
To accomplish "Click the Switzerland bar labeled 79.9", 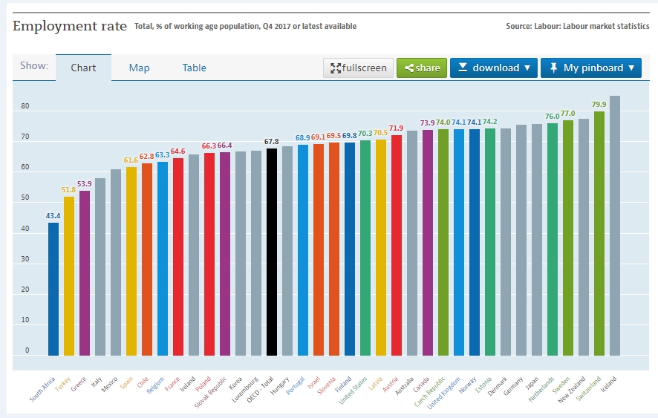I will click(599, 233).
